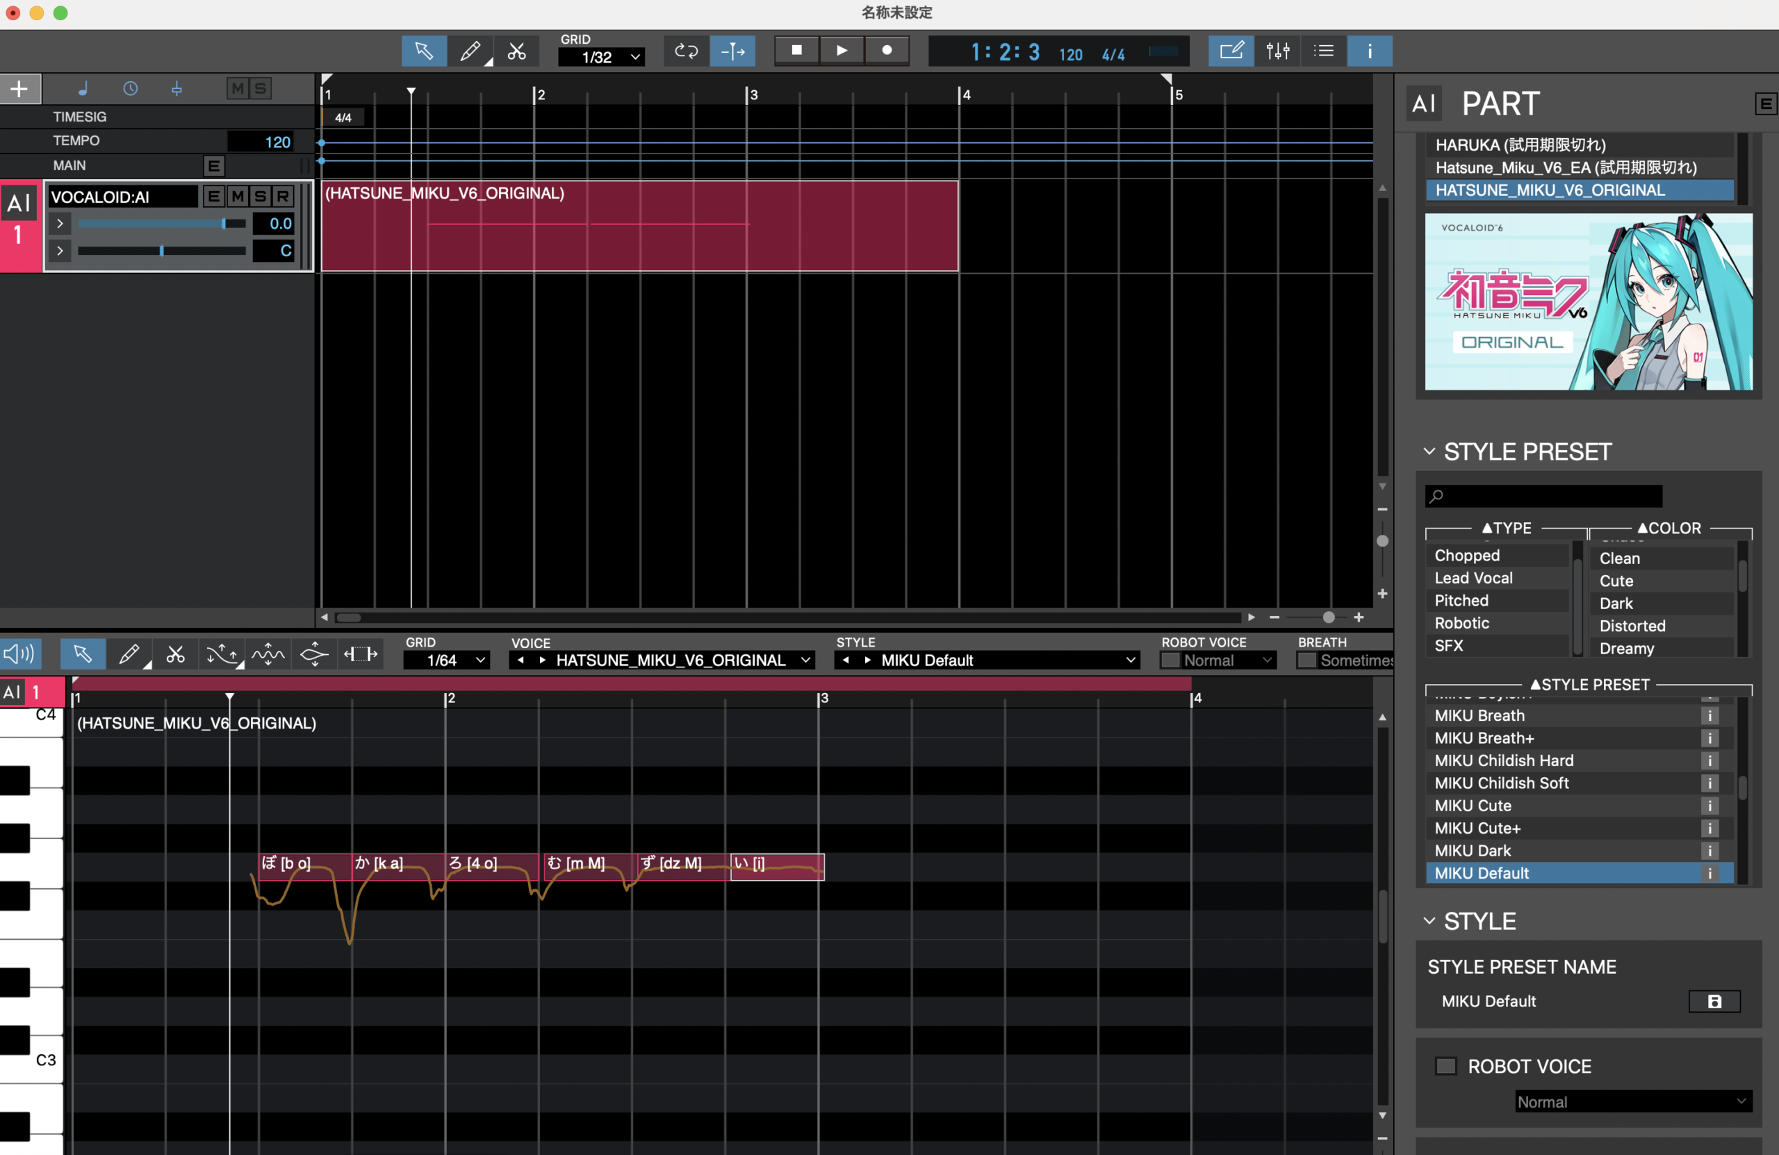This screenshot has width=1779, height=1155.
Task: Click the time signature icon above track list
Action: 177,89
